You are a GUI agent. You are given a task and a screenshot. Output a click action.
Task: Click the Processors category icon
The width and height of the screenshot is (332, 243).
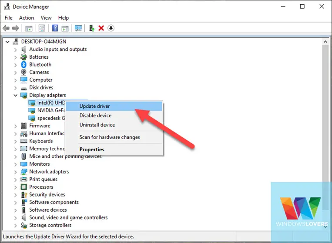23,187
